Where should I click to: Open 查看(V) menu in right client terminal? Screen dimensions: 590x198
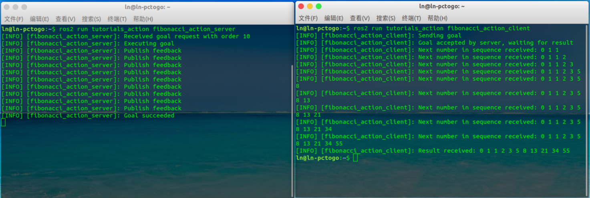coord(360,18)
